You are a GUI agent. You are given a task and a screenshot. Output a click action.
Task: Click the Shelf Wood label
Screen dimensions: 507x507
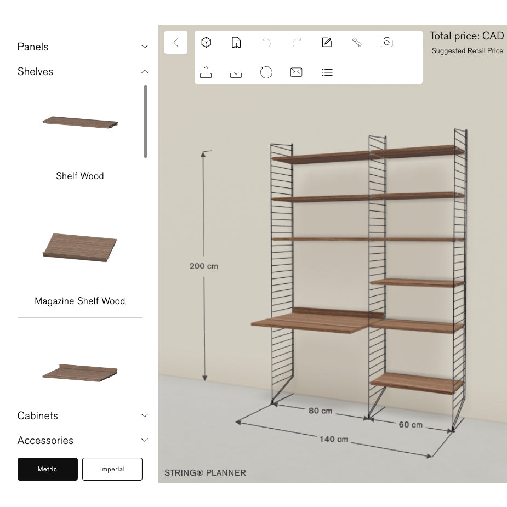pyautogui.click(x=80, y=176)
